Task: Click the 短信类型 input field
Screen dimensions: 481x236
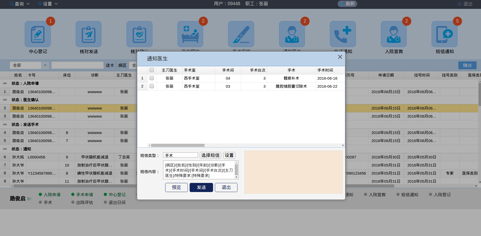Action: point(181,155)
